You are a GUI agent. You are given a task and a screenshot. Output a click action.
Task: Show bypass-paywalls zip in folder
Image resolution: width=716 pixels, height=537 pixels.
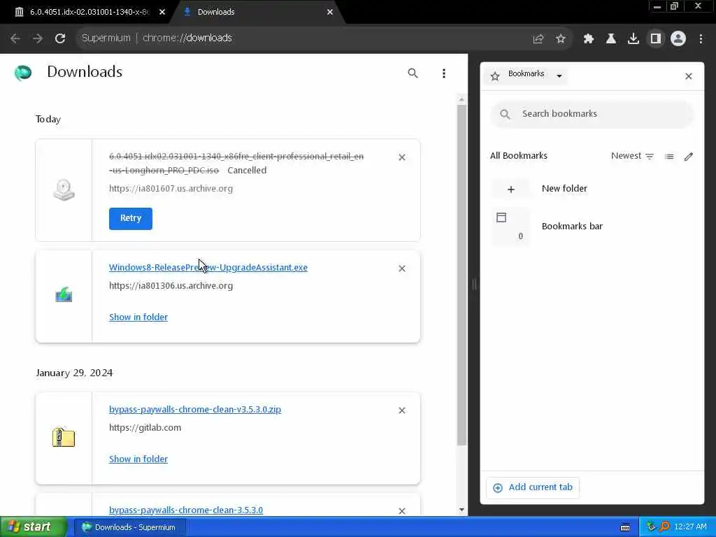coord(138,459)
